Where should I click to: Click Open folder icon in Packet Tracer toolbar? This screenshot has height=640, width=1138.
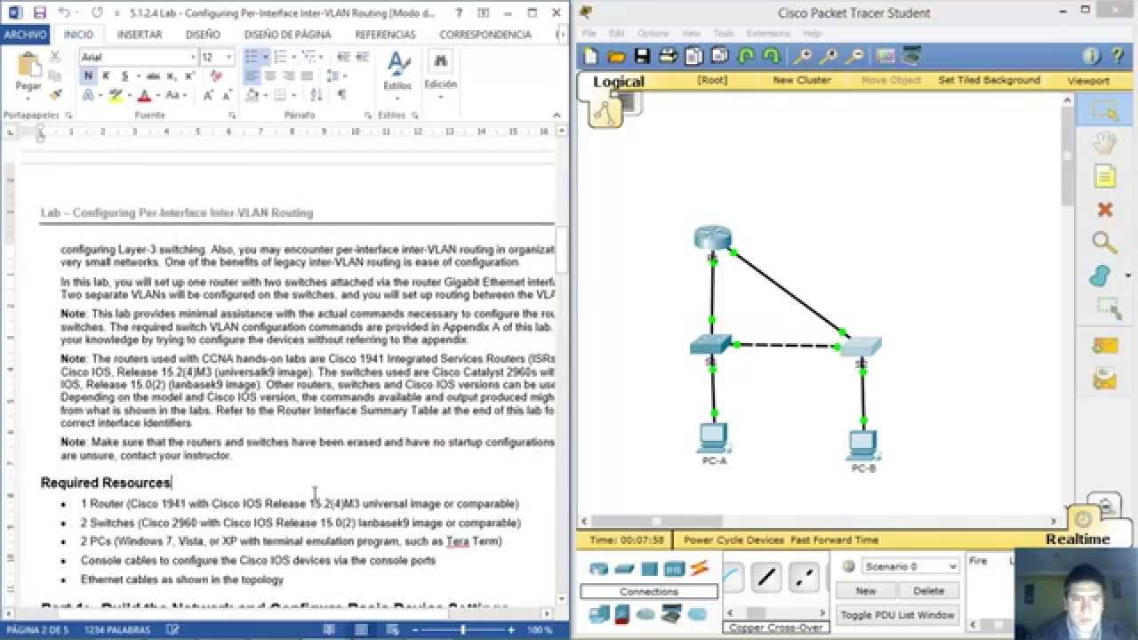616,56
